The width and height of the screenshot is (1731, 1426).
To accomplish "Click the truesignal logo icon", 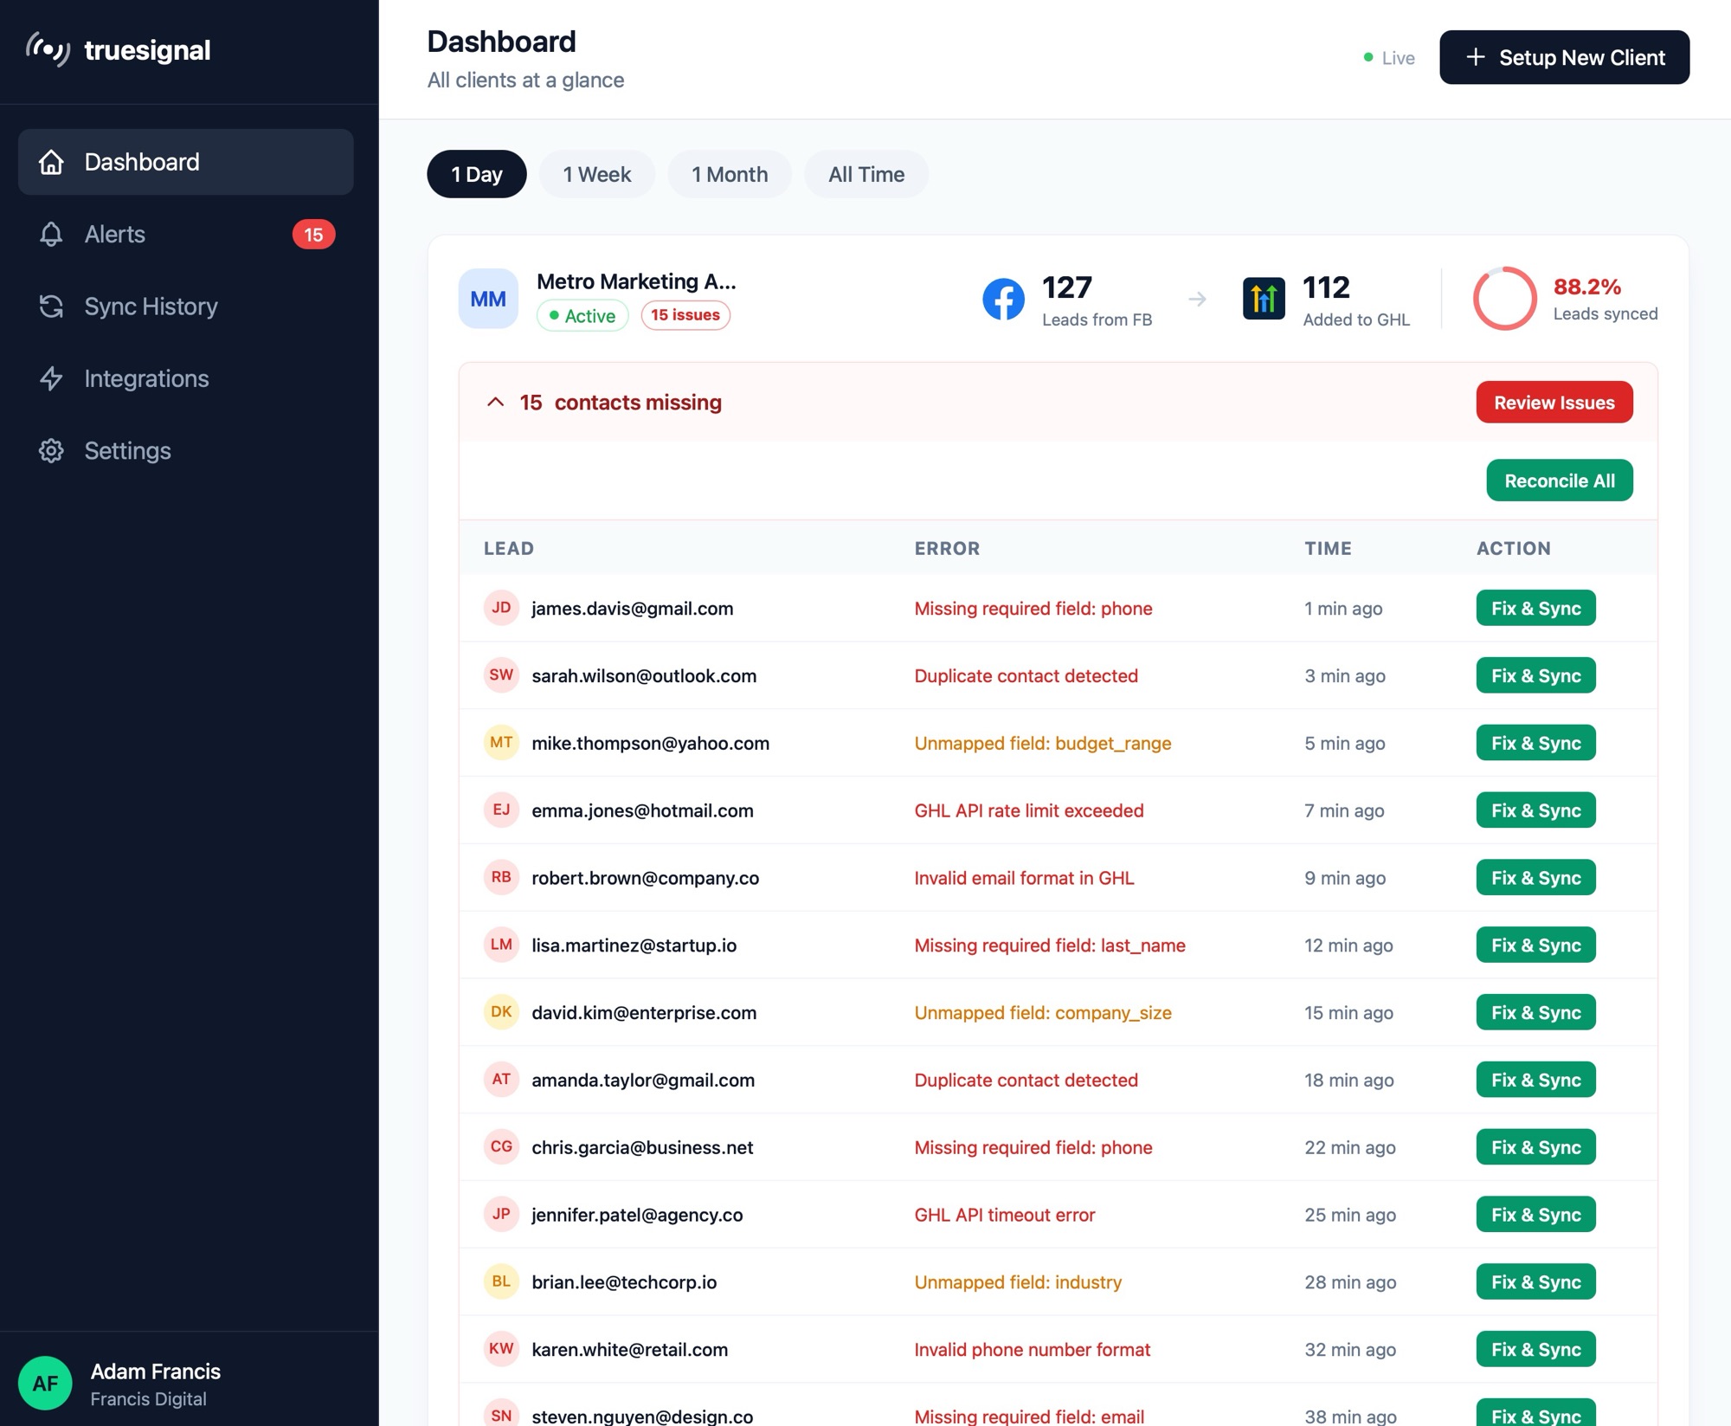I will [x=49, y=49].
